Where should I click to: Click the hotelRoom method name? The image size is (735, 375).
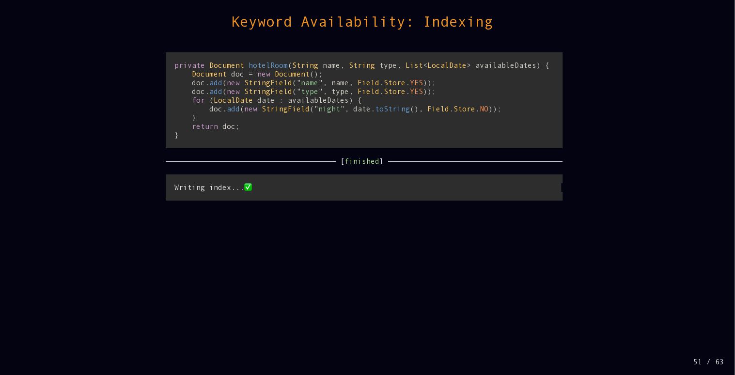268,65
